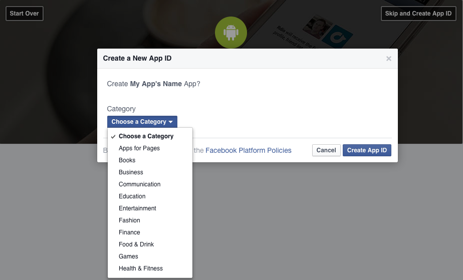Select Apps for Pages category
Screen dimensions: 463x280
tap(139, 148)
